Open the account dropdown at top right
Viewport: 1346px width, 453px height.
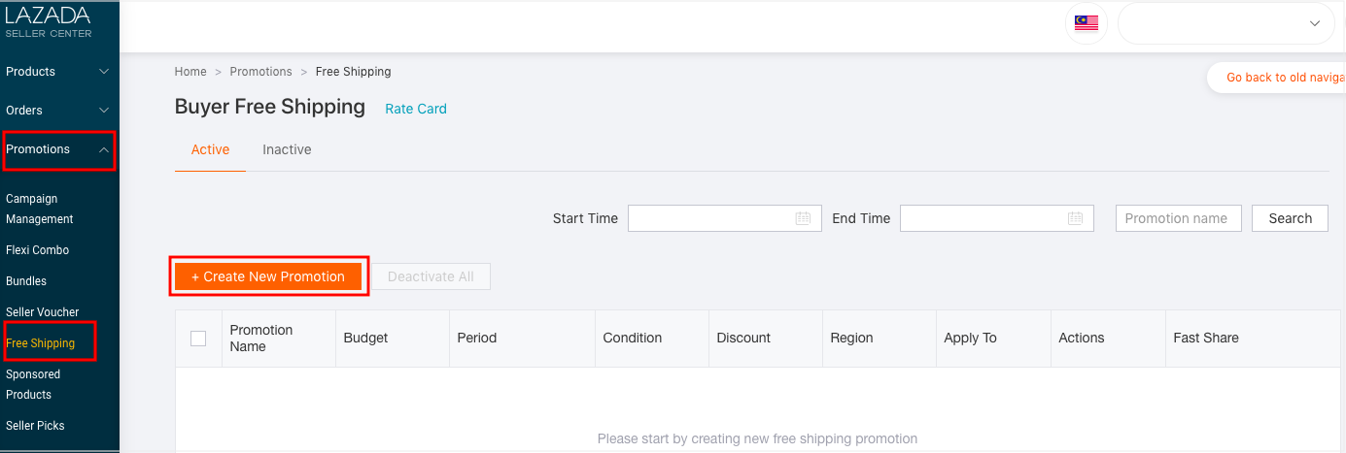pyautogui.click(x=1226, y=23)
